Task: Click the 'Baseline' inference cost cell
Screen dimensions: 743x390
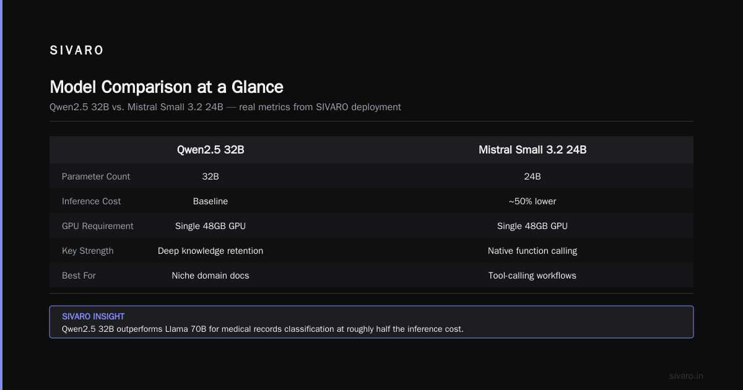Action: (x=211, y=201)
